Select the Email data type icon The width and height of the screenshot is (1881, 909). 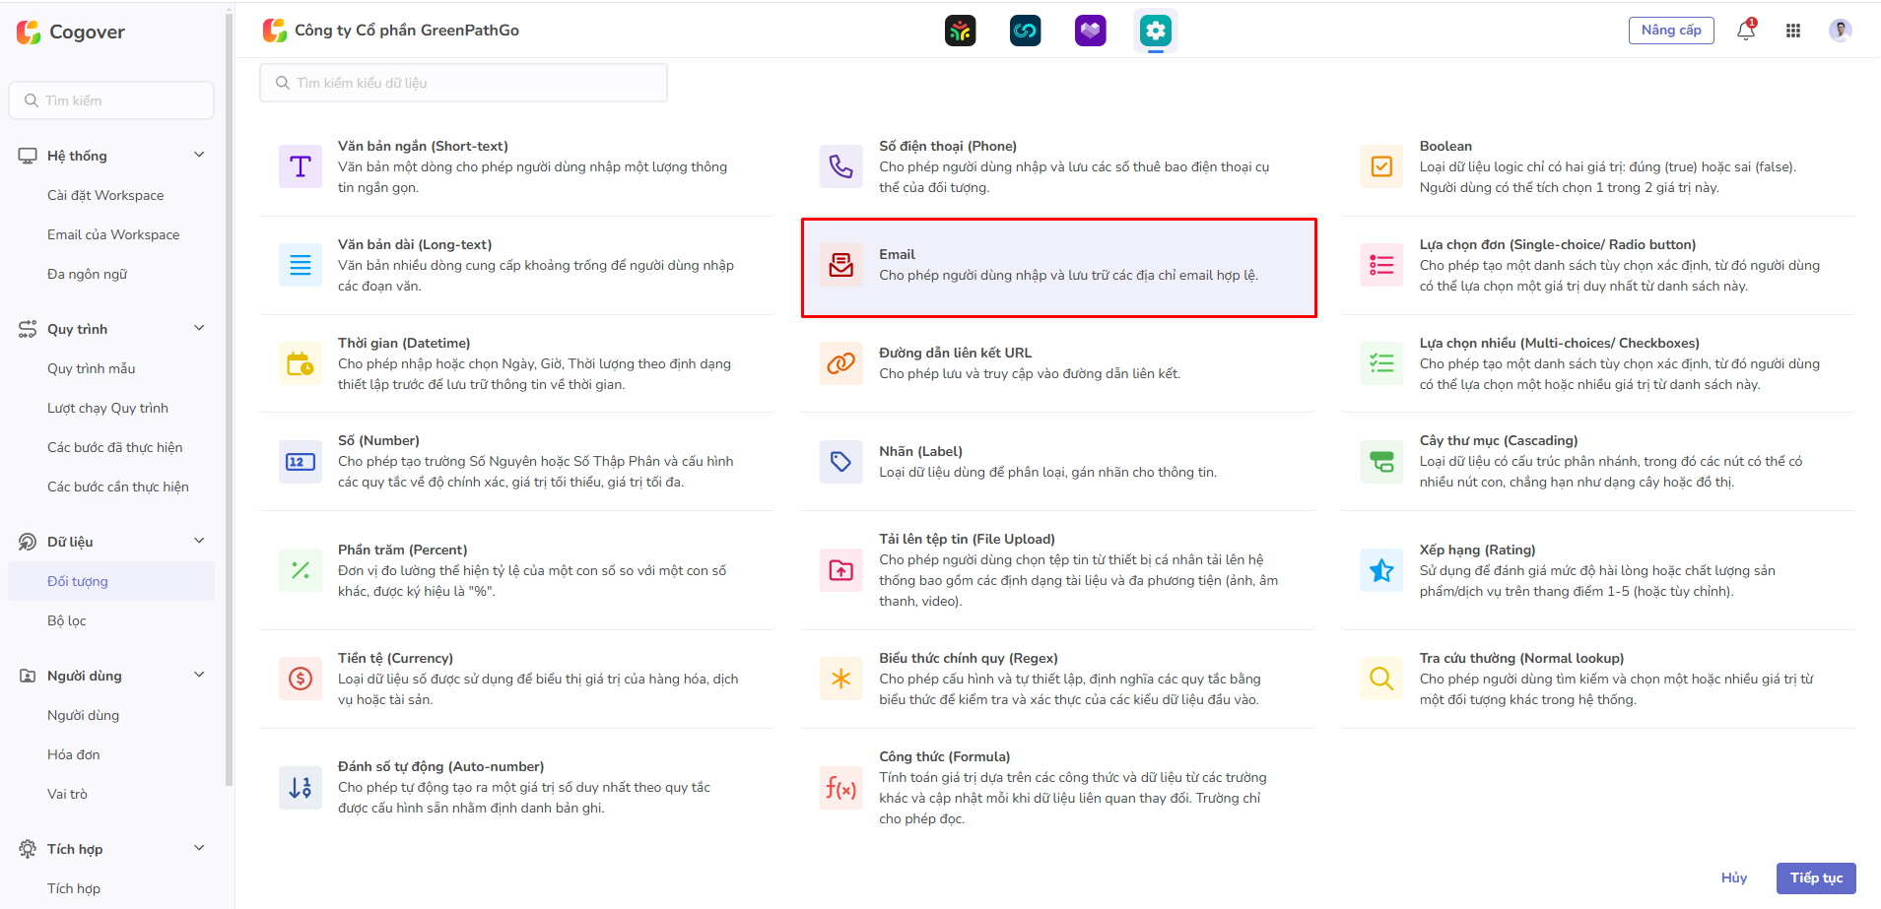pyautogui.click(x=841, y=265)
